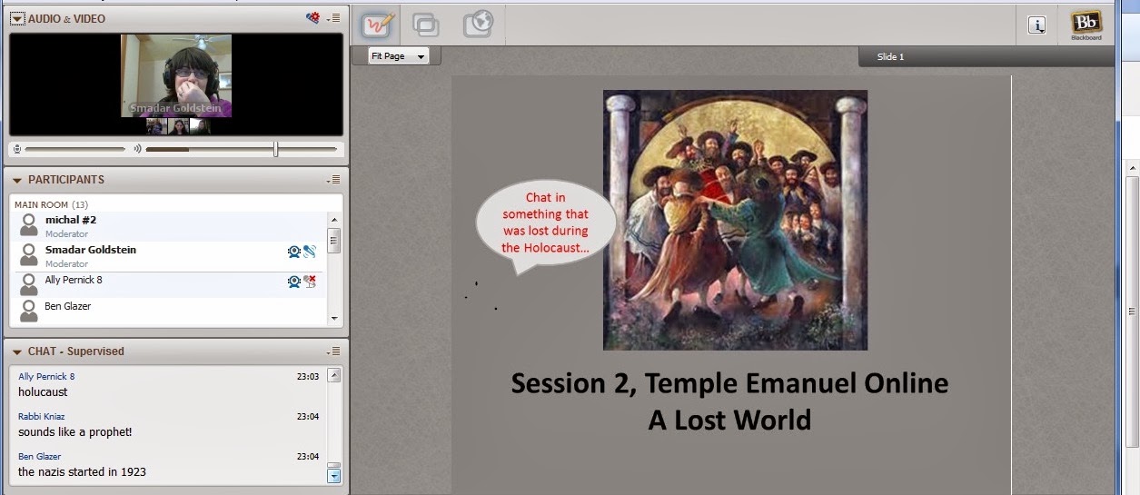Click the Blackboard logo icon
Image resolution: width=1140 pixels, height=495 pixels.
(1086, 25)
